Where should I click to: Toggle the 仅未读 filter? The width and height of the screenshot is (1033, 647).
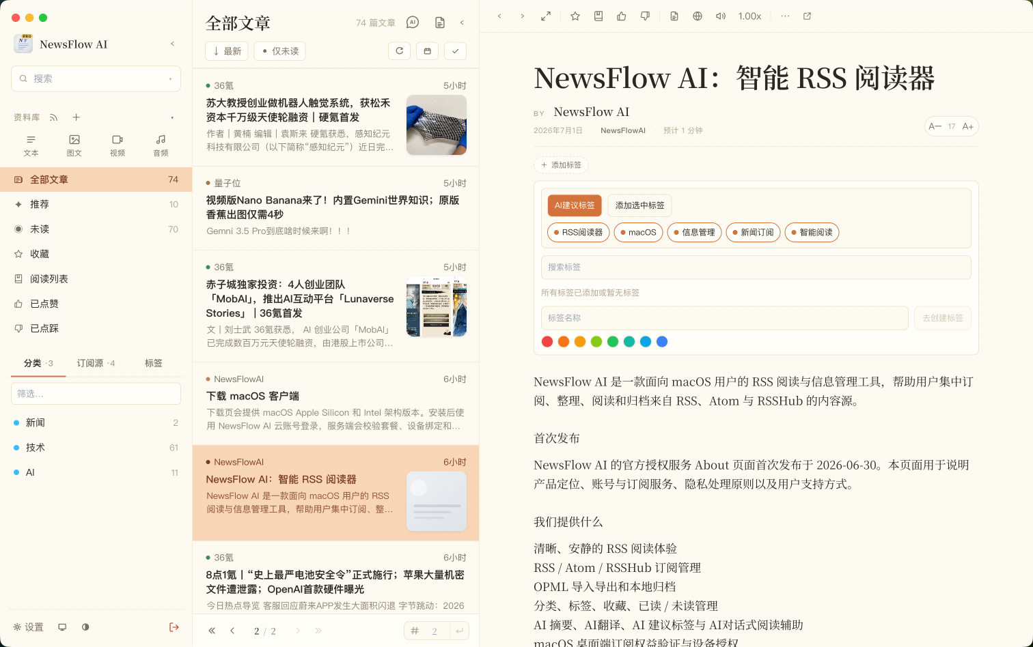280,51
